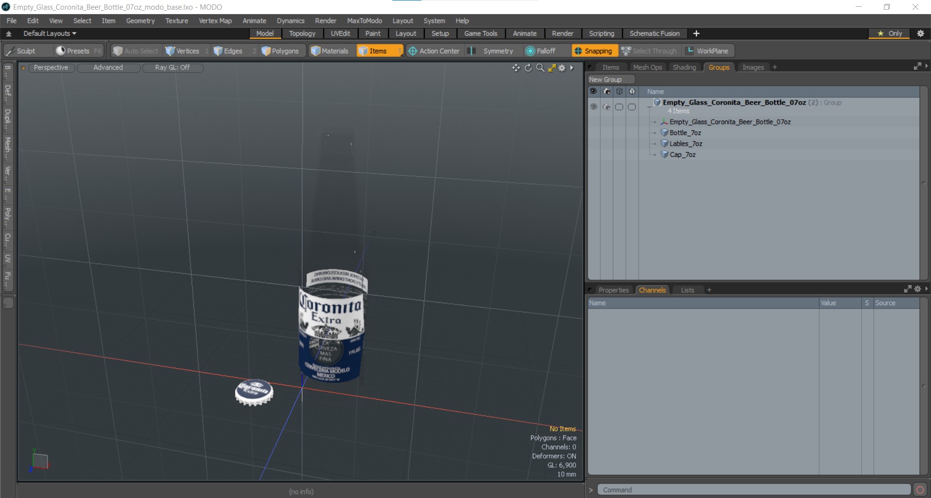Open the Items panel tab
931x498 pixels.
[x=610, y=67]
